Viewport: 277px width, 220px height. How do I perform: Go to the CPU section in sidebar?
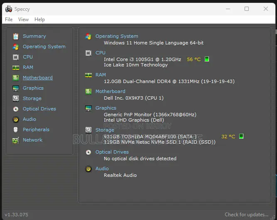28,57
